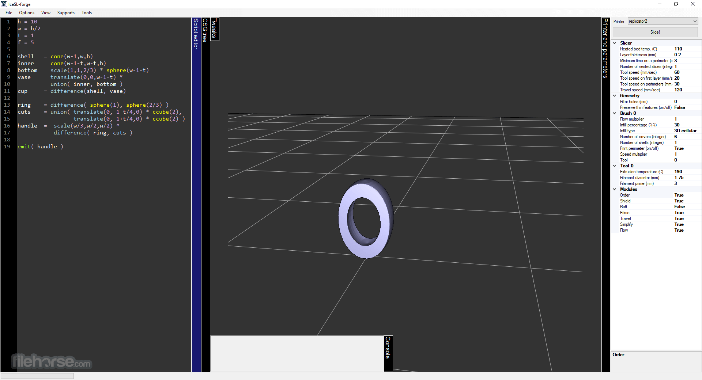Toggle Print perimeter value True

679,148
